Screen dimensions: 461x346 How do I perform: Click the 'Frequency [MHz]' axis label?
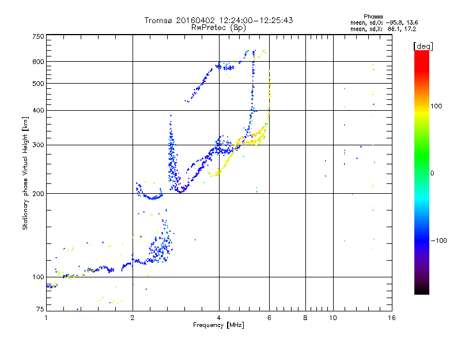(218, 325)
